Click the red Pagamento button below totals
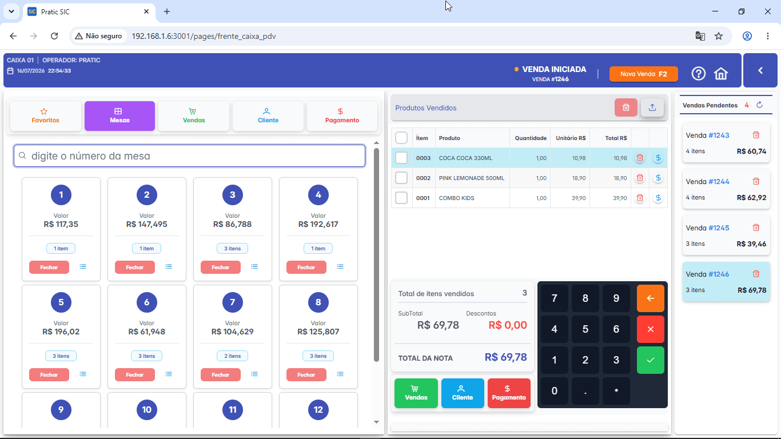The width and height of the screenshot is (781, 439). click(x=509, y=393)
